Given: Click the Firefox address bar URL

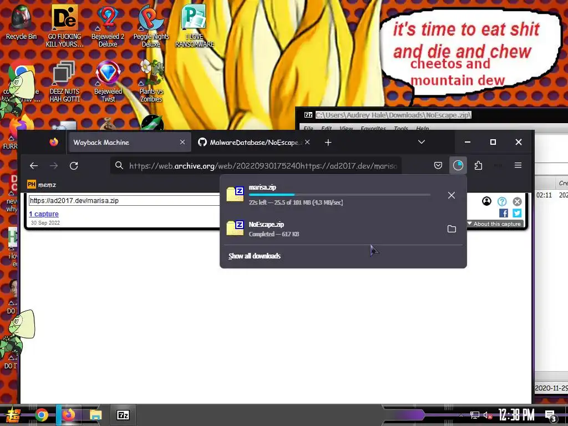Looking at the screenshot, I should pos(263,166).
